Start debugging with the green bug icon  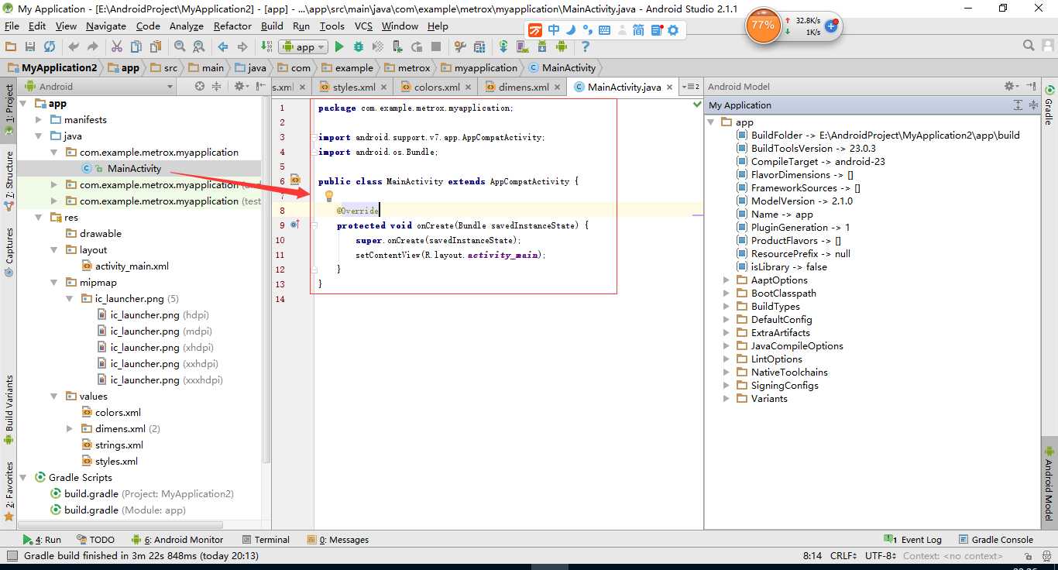pos(359,47)
